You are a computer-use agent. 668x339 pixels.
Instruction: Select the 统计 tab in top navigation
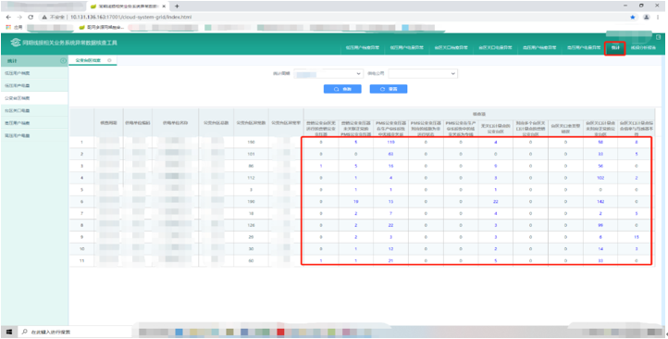615,48
